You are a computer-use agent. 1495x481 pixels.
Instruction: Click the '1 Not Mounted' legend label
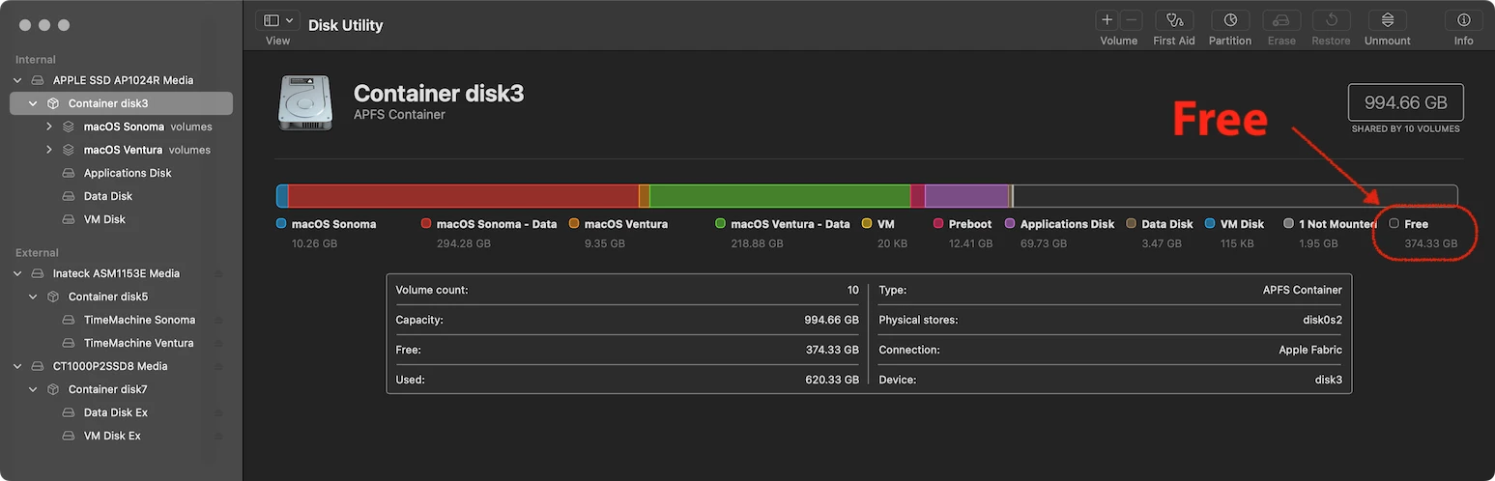[1337, 224]
